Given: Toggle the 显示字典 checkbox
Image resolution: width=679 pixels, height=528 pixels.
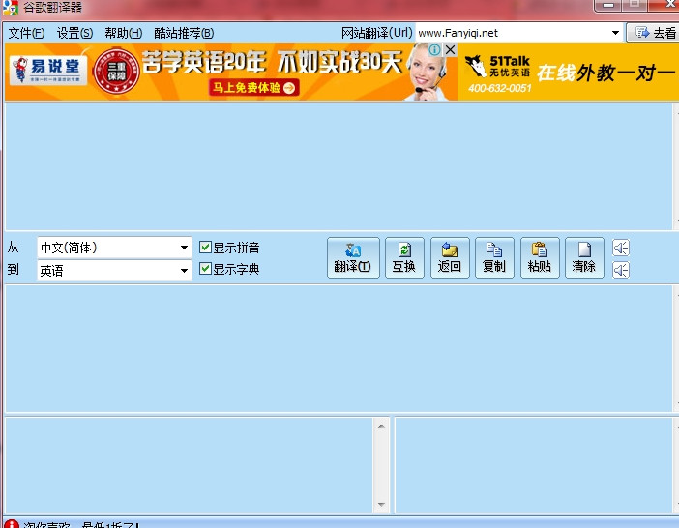Looking at the screenshot, I should 229,269.
